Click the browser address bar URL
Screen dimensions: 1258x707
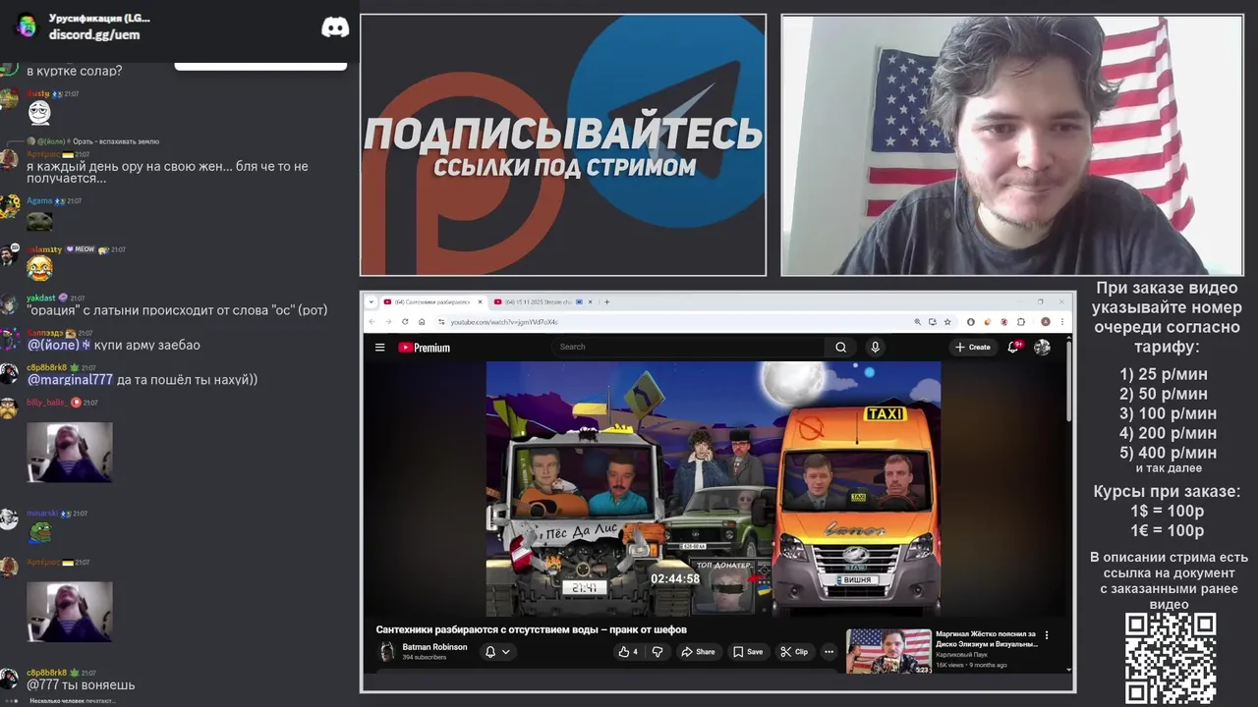504,322
